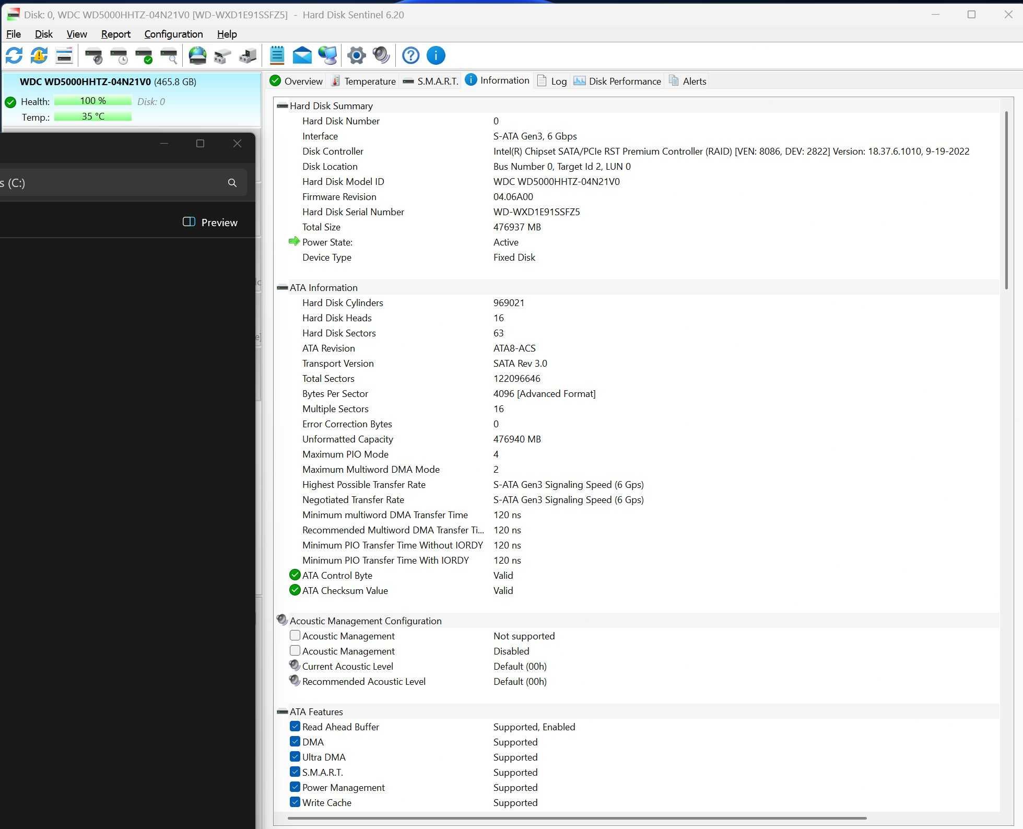Click the refresh with warning icon
Screen dimensions: 1023x829
(39, 55)
